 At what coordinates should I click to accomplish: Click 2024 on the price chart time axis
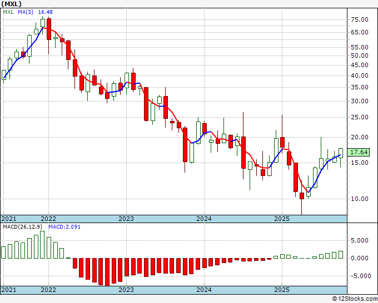coord(204,219)
